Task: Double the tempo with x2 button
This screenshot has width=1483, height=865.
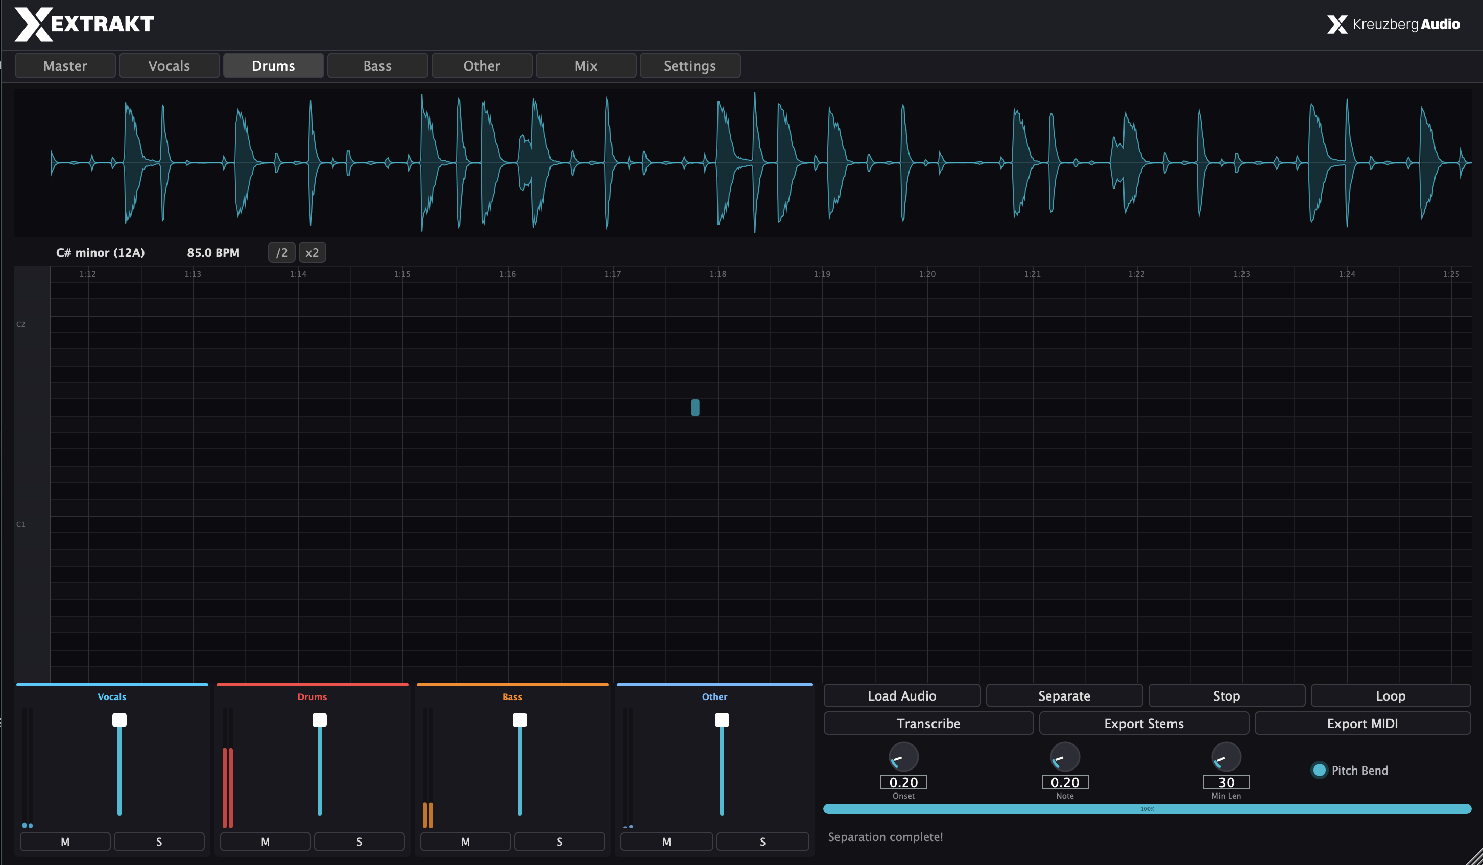Action: coord(312,252)
